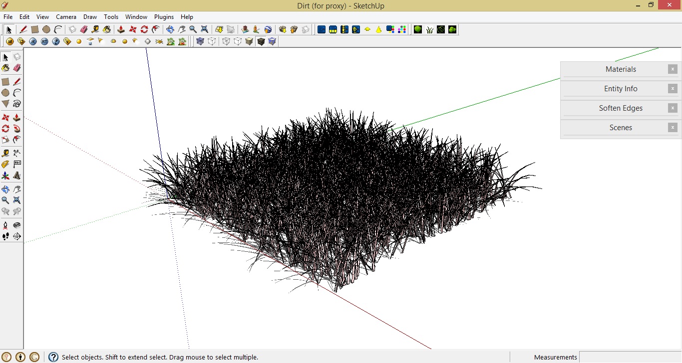Image resolution: width=682 pixels, height=363 pixels.
Task: Toggle X-ray face style mode
Action: click(x=200, y=41)
